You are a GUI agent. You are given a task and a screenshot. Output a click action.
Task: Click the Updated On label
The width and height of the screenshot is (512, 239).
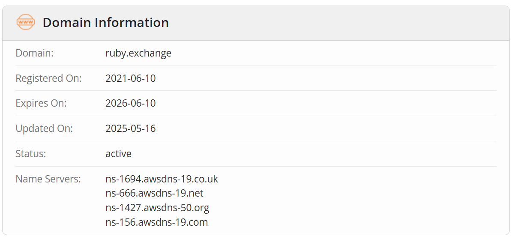click(44, 128)
